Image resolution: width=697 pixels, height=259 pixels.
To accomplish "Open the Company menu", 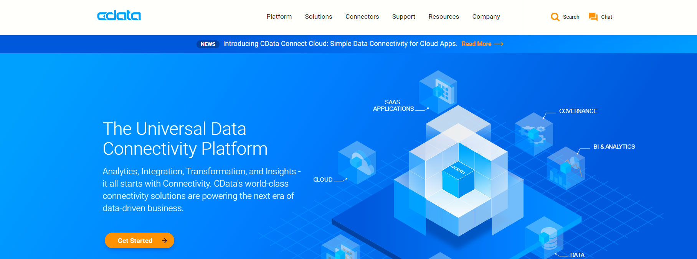I will [x=486, y=16].
